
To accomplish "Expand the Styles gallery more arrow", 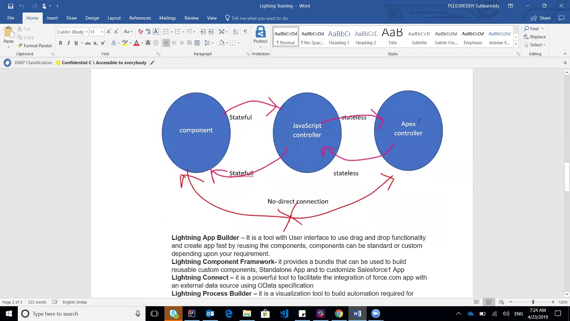I will [x=516, y=44].
